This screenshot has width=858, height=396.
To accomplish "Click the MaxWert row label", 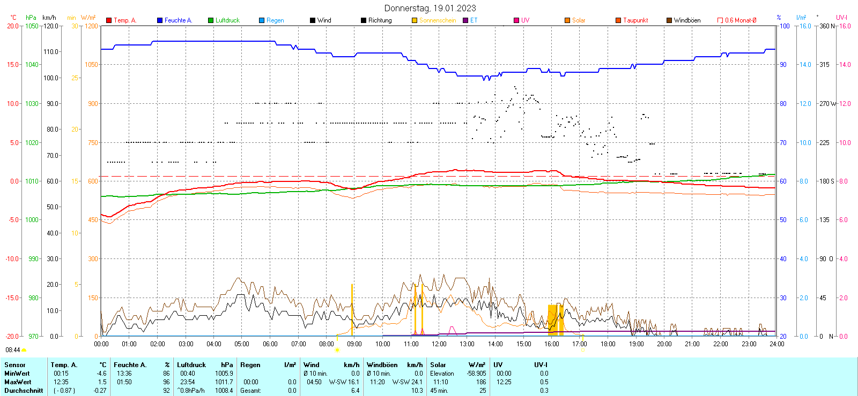I will [18, 382].
